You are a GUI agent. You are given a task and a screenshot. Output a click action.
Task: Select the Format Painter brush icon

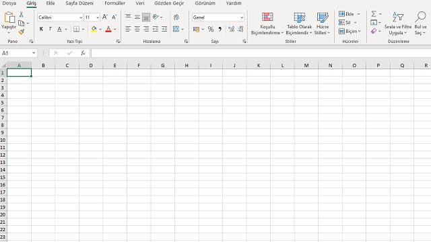pyautogui.click(x=21, y=32)
